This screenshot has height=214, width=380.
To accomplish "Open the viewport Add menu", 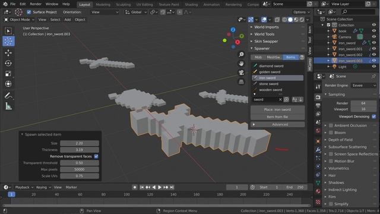I will click(x=67, y=20).
